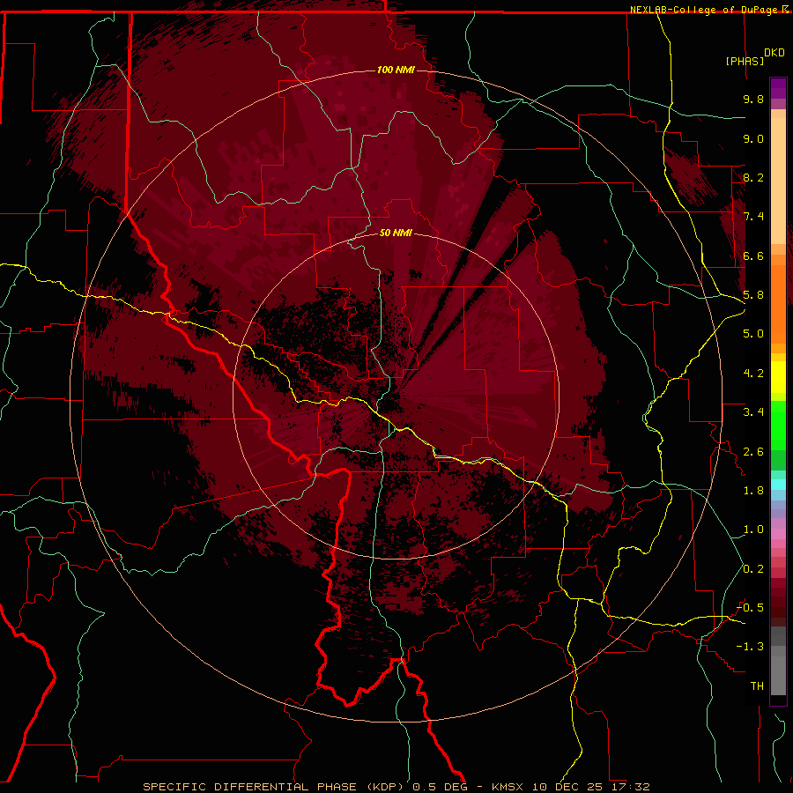Click the 9.0 value on color scale

pyautogui.click(x=753, y=138)
